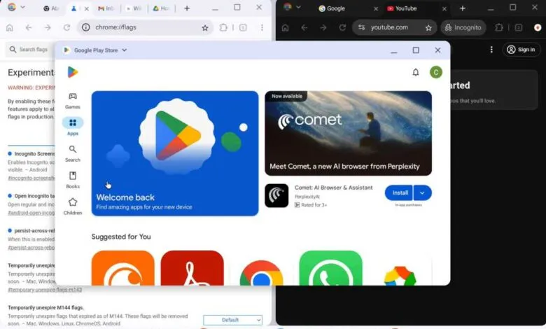Viewport: 546px width, 329px height.
Task: Click youtube.com address bar
Action: (394, 27)
